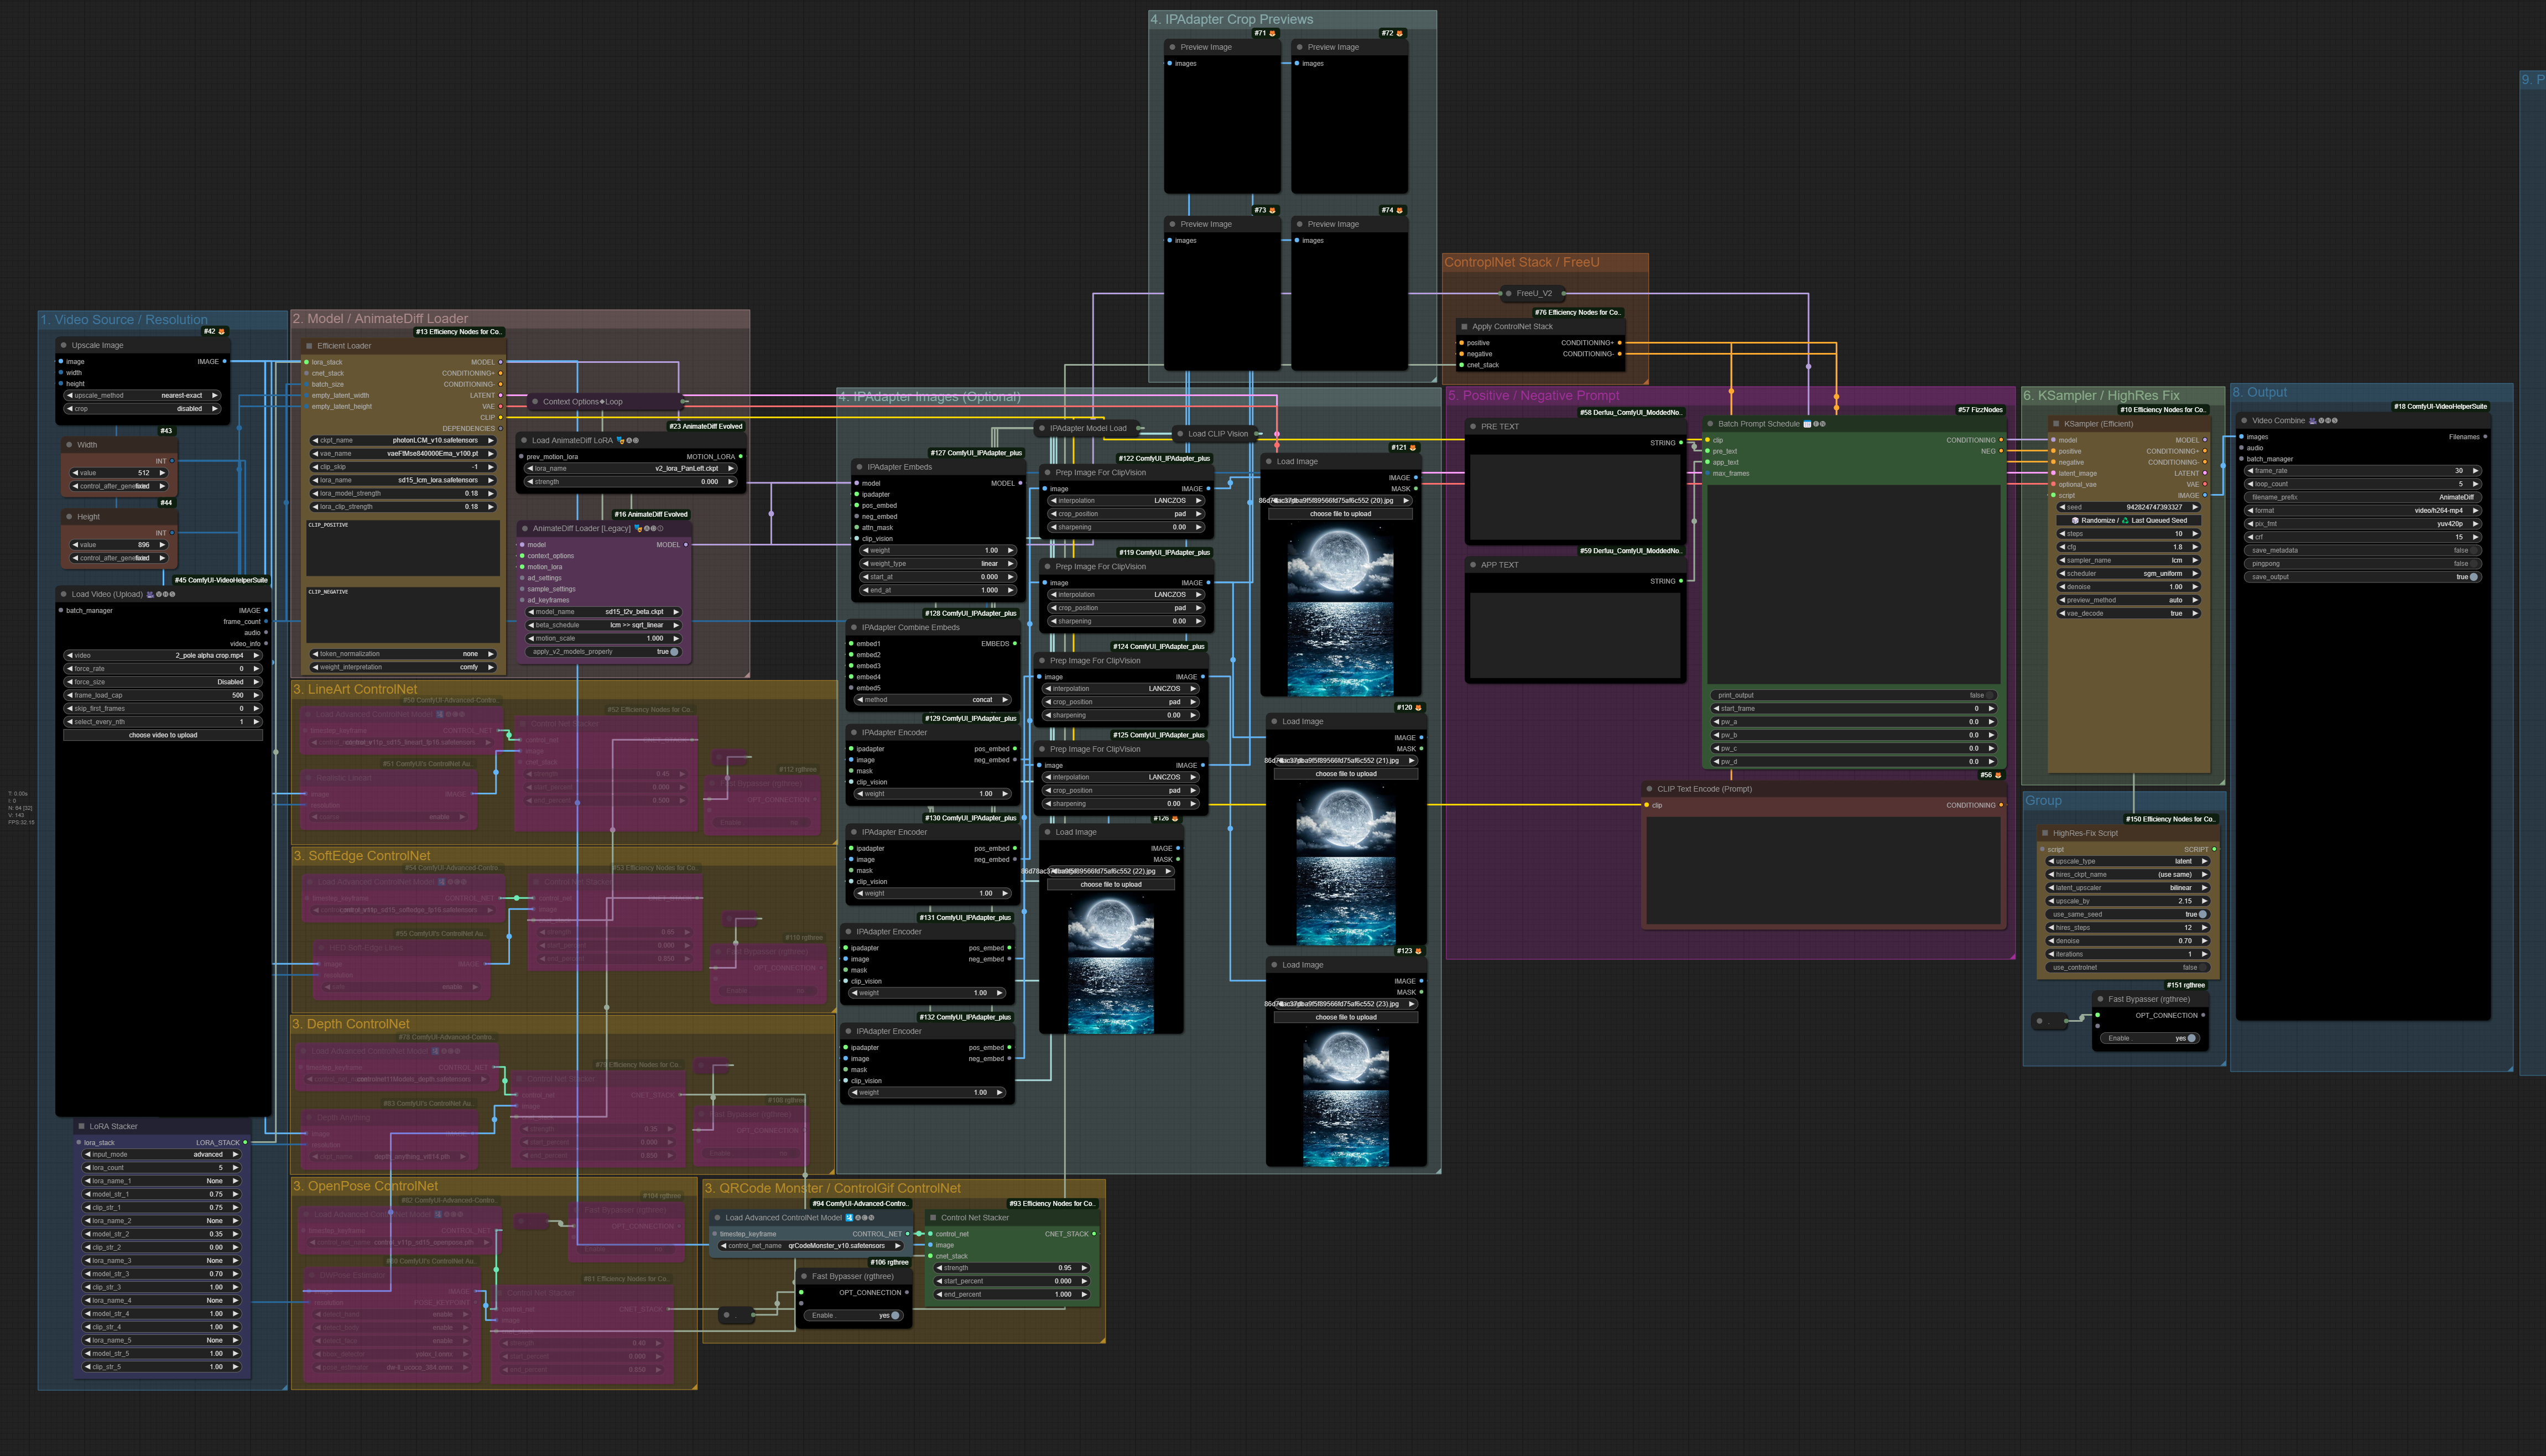The image size is (2546, 1456).
Task: Click Randomize / Last Queued Seed button
Action: [x=2128, y=520]
